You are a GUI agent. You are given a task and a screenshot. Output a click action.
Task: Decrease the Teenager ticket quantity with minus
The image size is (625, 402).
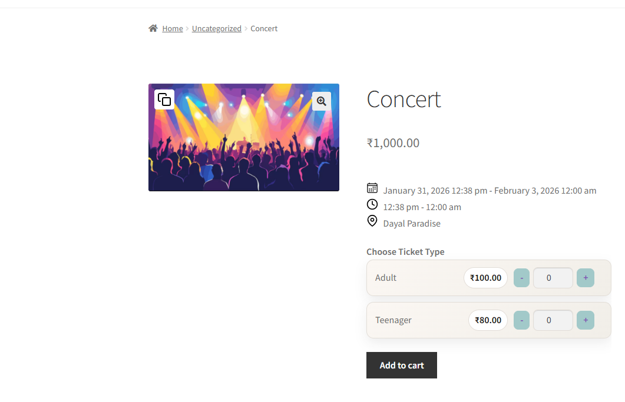click(521, 320)
